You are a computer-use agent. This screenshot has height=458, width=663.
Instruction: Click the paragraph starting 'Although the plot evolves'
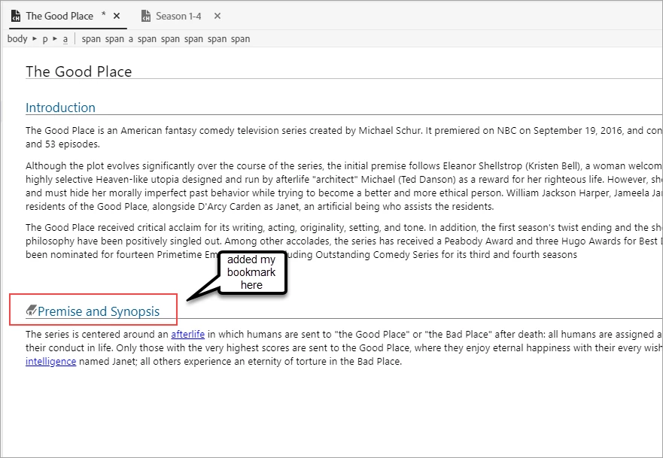tap(344, 186)
